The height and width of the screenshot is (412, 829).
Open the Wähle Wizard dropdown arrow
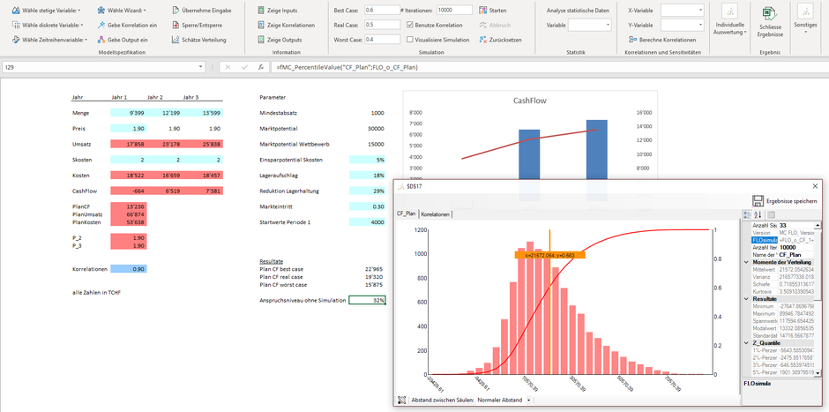(145, 11)
